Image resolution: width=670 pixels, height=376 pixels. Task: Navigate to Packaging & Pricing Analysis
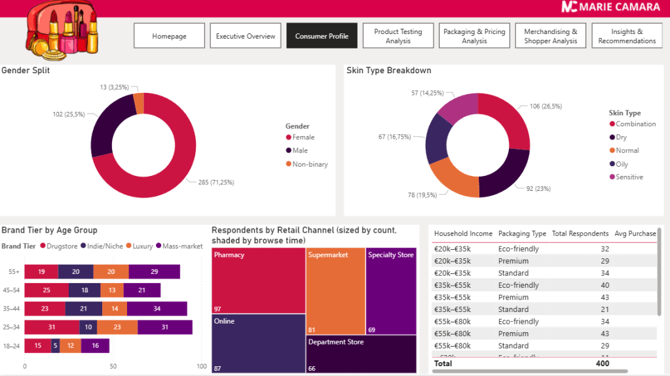474,36
